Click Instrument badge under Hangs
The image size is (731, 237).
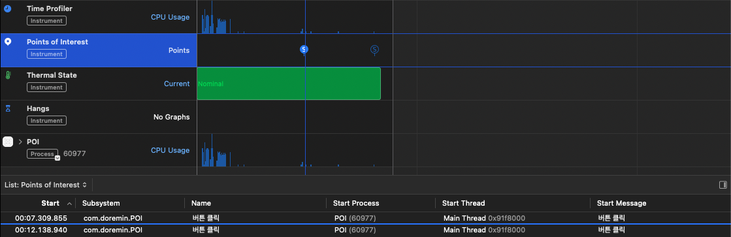coord(46,121)
